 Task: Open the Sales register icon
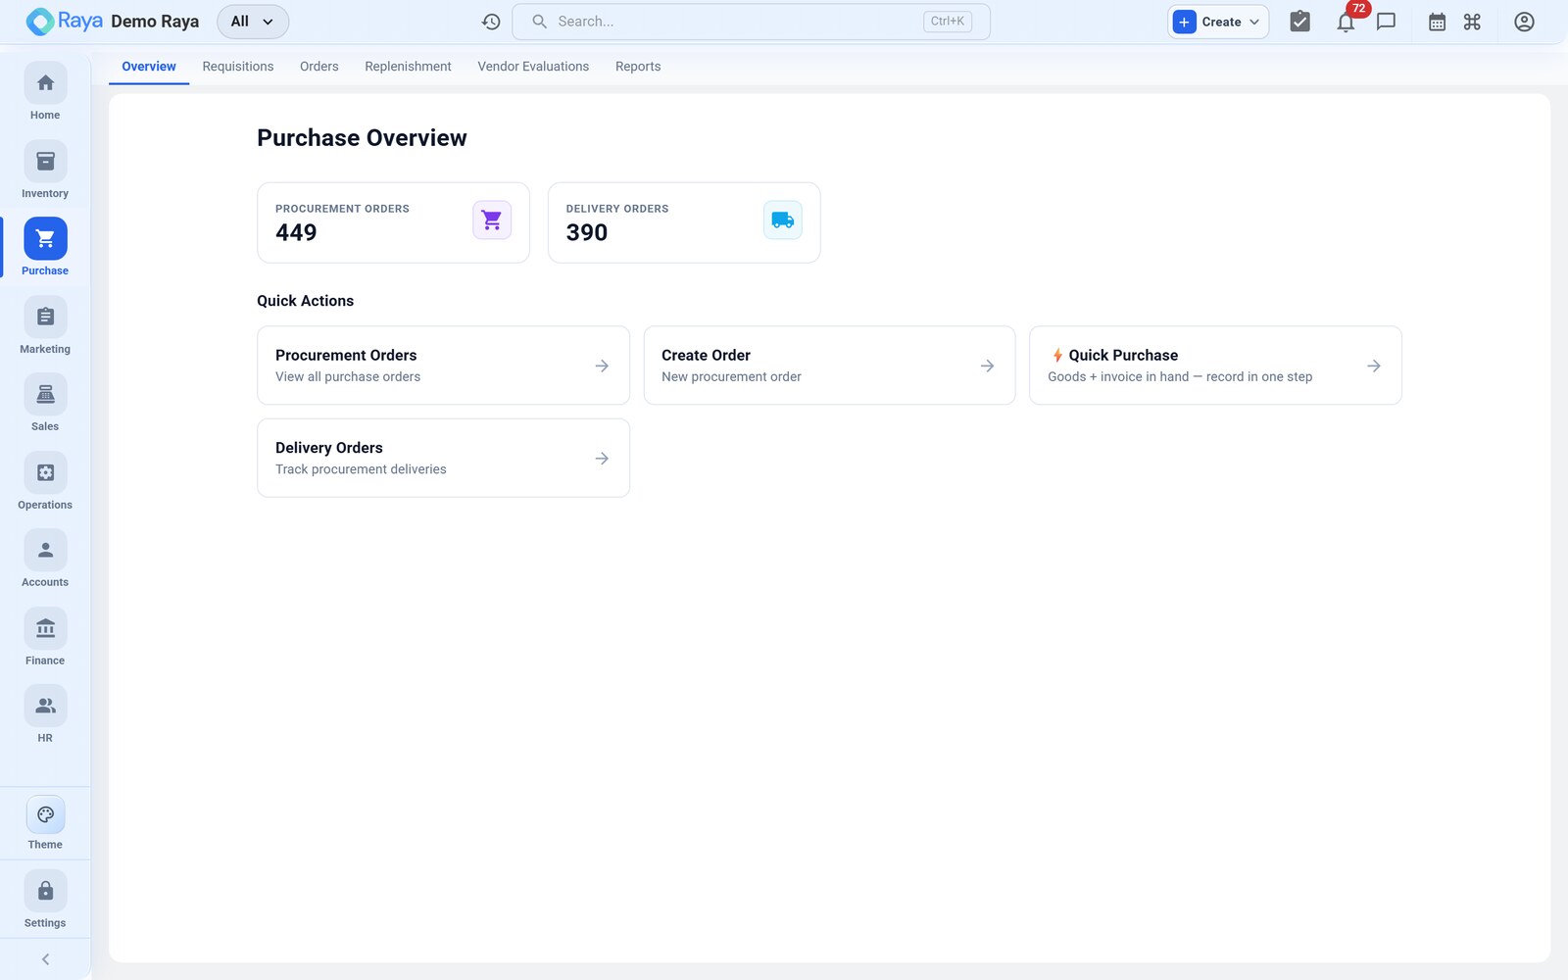tap(45, 395)
